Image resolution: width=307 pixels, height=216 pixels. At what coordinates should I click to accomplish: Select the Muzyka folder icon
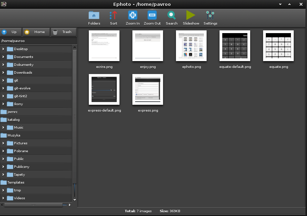click(3, 135)
